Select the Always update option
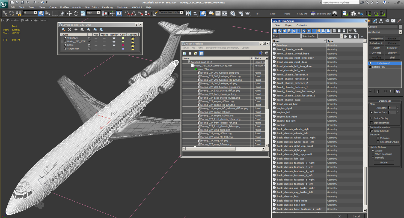The image size is (404, 218). tap(373, 150)
